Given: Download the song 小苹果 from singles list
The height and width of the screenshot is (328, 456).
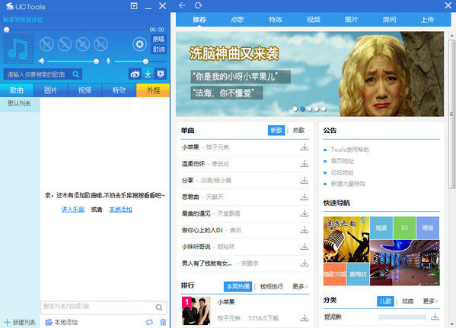Looking at the screenshot, I should [305, 147].
